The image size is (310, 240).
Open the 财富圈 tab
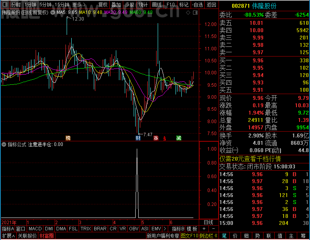click(46, 236)
